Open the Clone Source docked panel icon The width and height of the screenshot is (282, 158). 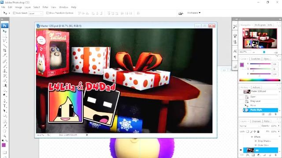(x=235, y=42)
